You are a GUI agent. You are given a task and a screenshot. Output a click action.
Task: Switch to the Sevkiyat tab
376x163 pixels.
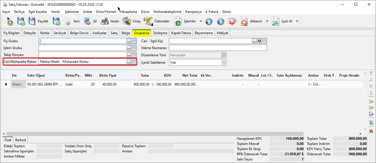(60, 33)
